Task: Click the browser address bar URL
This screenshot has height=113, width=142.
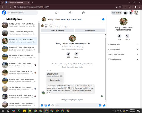Action: click(33, 7)
